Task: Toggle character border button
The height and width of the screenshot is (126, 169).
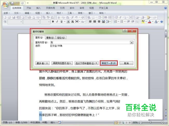Action: pos(68,22)
